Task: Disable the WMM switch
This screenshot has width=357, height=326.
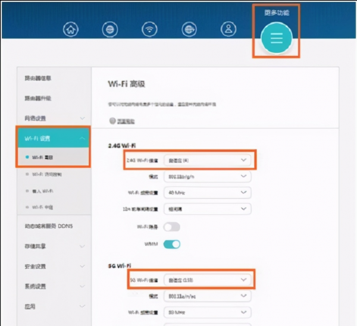Action: tap(172, 244)
